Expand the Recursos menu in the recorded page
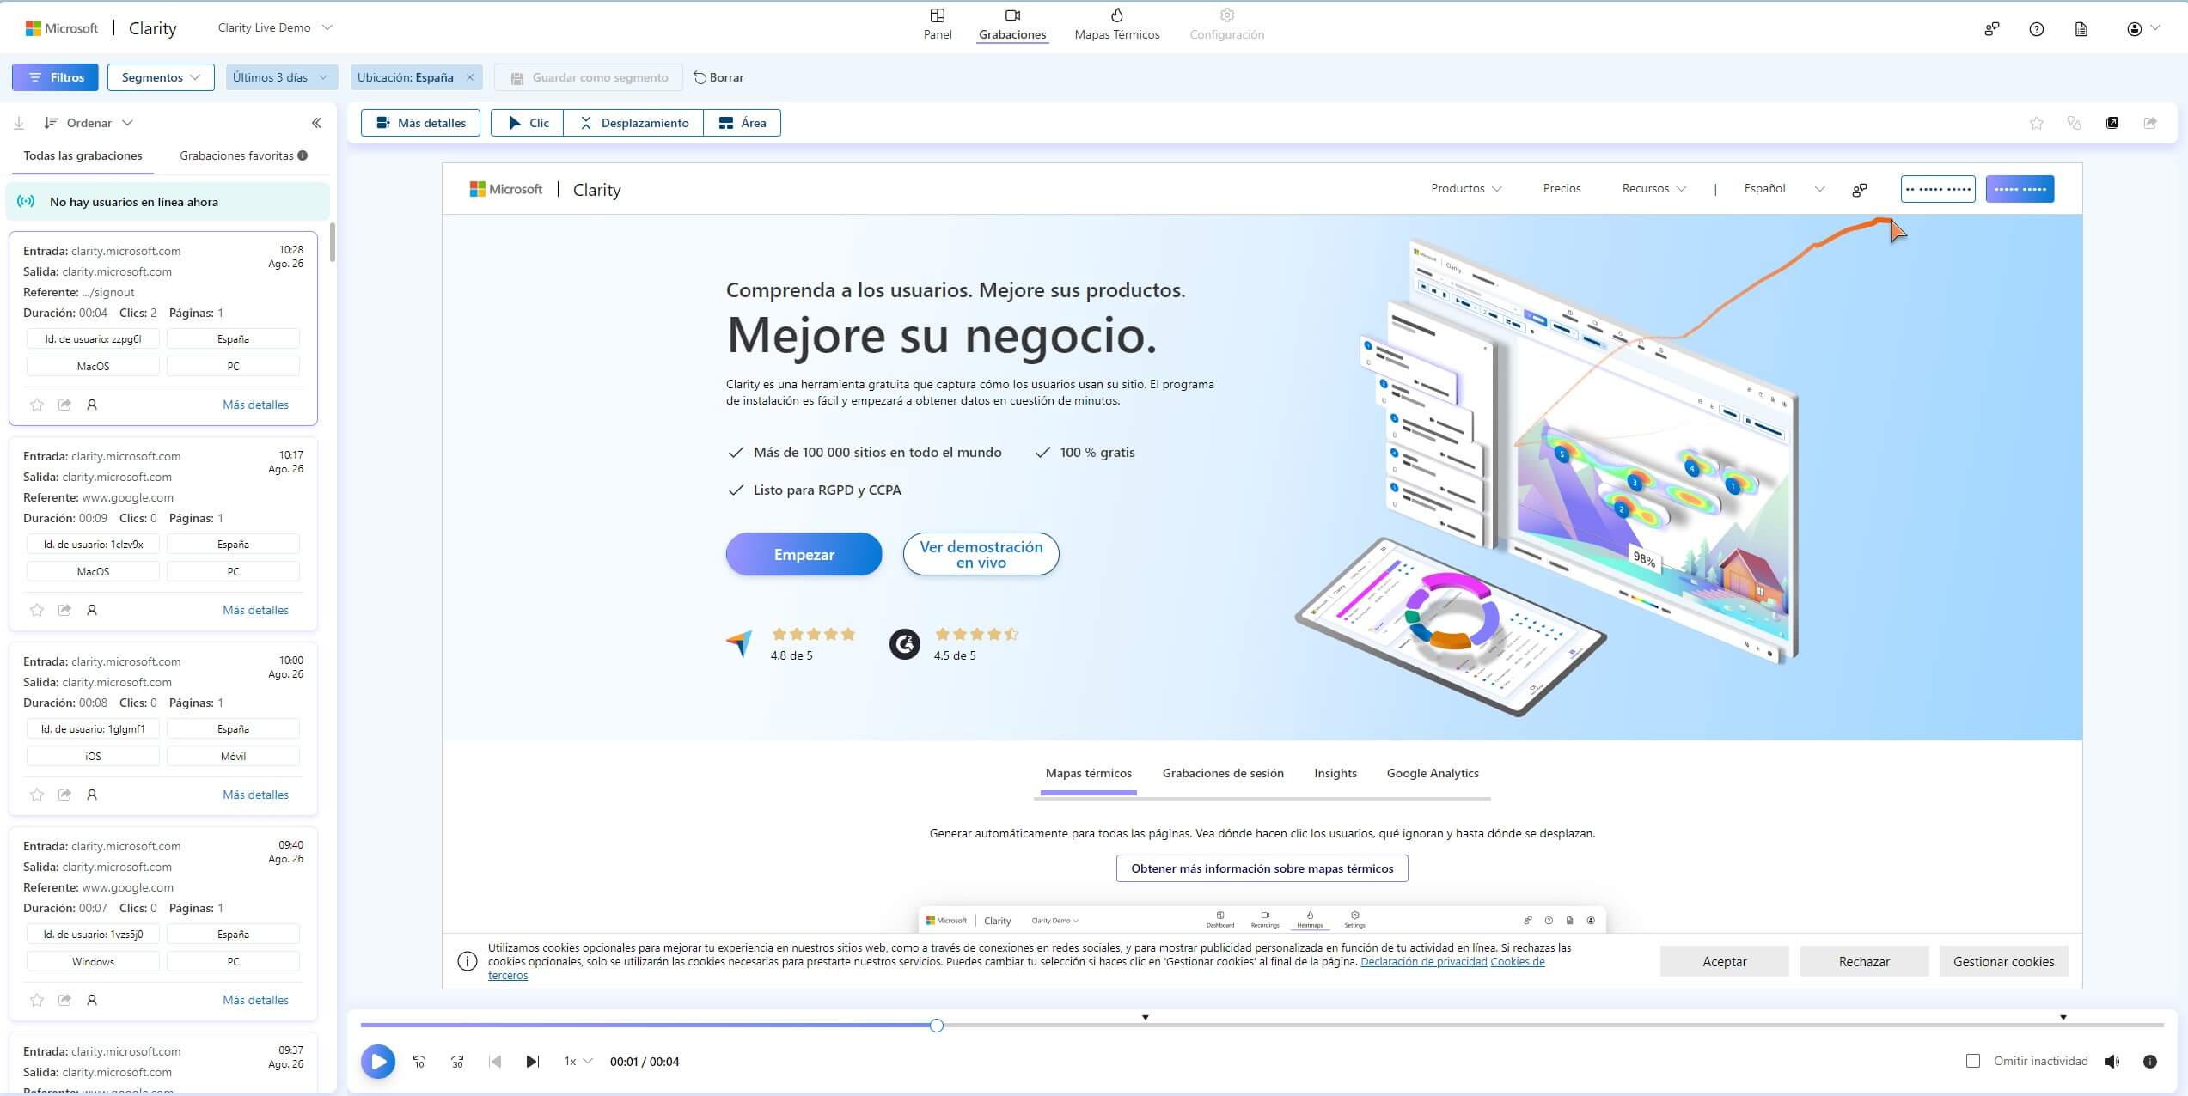The width and height of the screenshot is (2188, 1096). [x=1654, y=188]
